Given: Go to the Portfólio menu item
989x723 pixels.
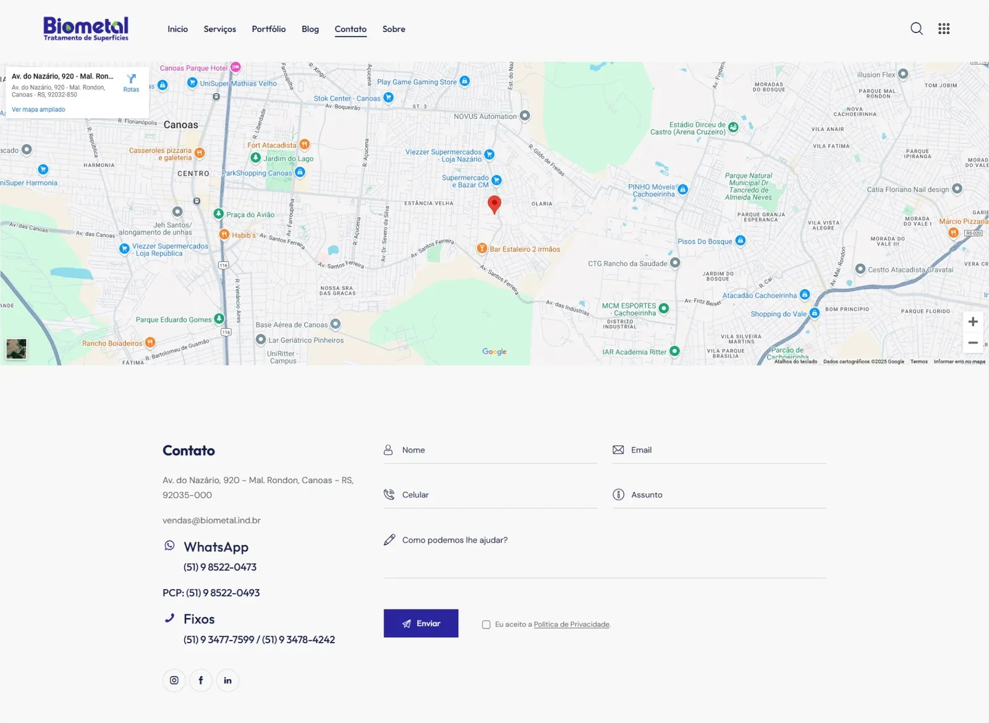Looking at the screenshot, I should (268, 29).
